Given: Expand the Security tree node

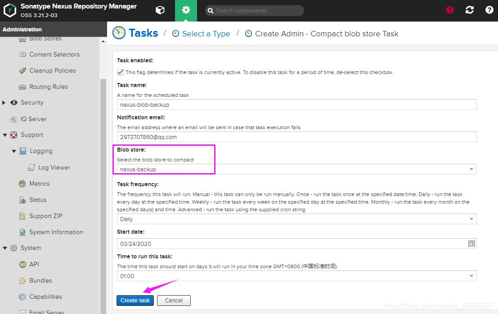Looking at the screenshot, I should pos(4,103).
